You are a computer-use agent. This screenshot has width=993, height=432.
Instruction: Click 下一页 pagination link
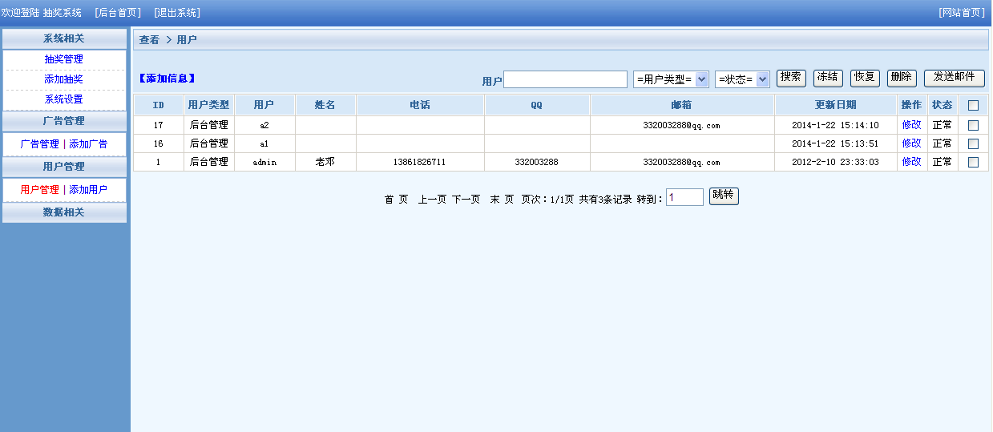click(x=466, y=200)
